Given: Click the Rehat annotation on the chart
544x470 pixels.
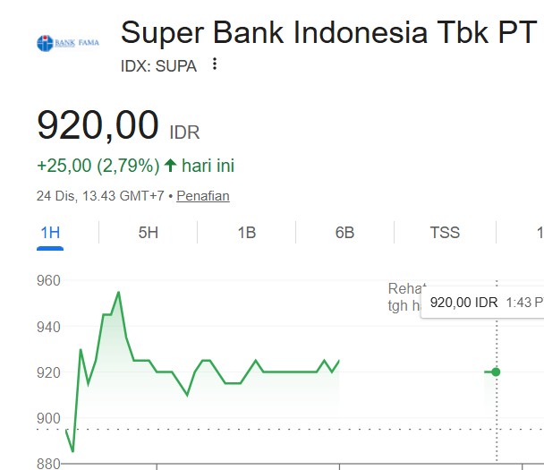Looking at the screenshot, I should tap(403, 289).
